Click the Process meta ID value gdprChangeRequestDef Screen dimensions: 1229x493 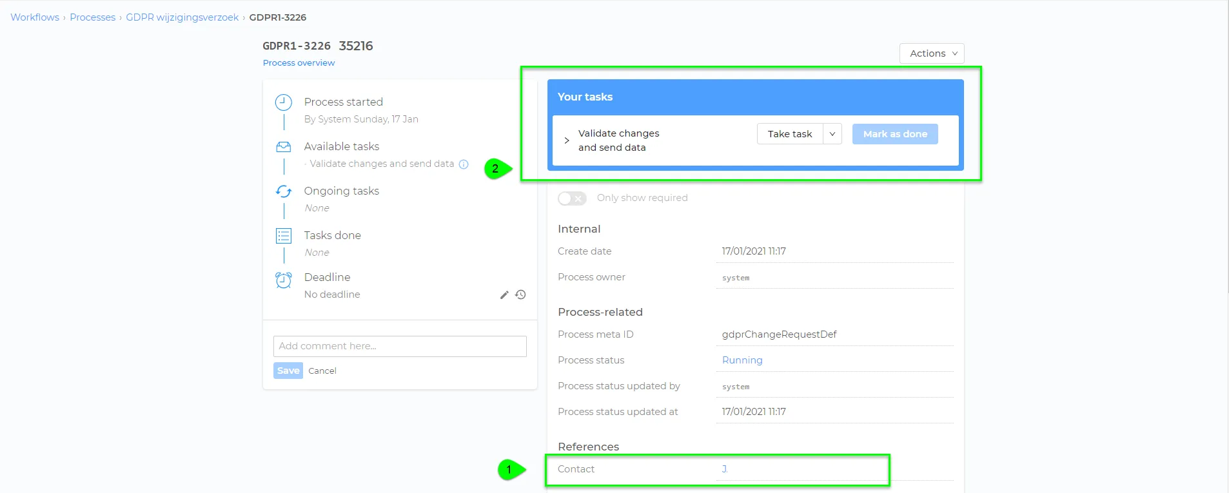[x=779, y=334]
